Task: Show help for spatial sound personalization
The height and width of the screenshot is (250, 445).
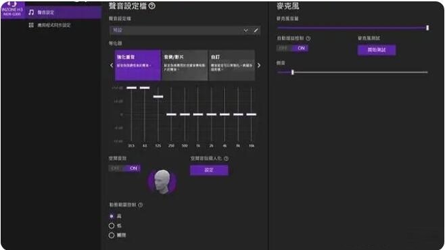Action: point(226,159)
